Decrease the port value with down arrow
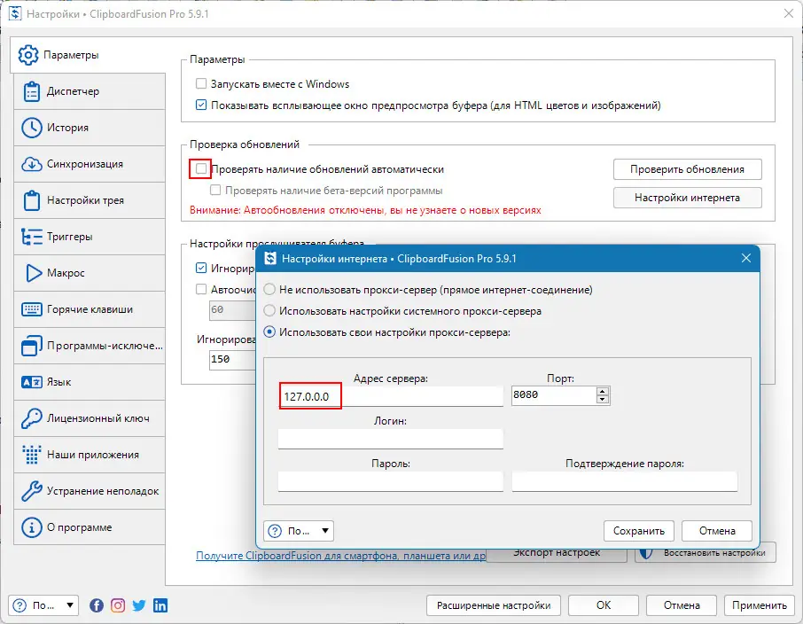This screenshot has height=624, width=803. (603, 400)
